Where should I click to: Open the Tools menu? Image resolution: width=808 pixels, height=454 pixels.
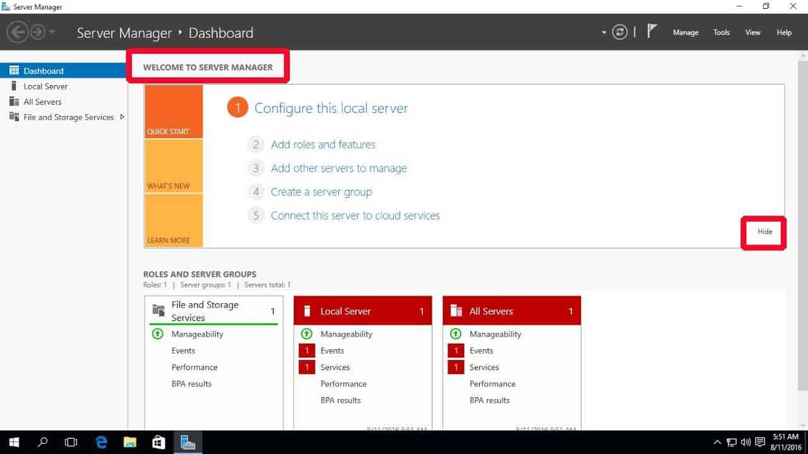[x=722, y=33]
